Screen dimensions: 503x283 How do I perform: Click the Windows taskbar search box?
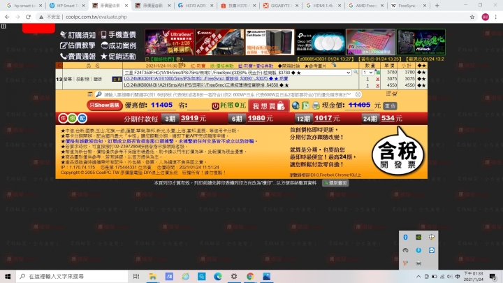[72, 276]
